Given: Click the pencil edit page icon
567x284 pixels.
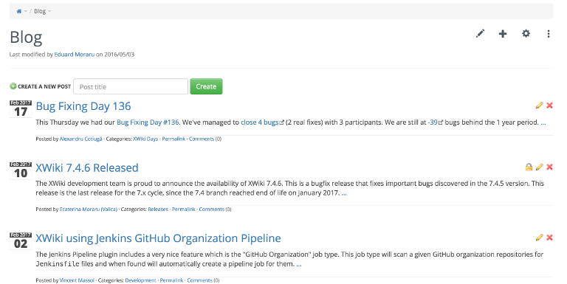Looking at the screenshot, I should (x=480, y=34).
